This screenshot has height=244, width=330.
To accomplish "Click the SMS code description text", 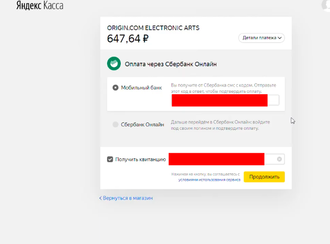I will pyautogui.click(x=223, y=88).
